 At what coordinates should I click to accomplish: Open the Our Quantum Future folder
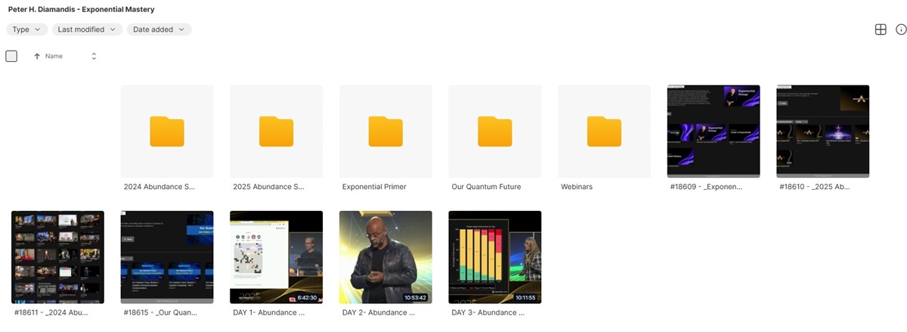pyautogui.click(x=494, y=132)
